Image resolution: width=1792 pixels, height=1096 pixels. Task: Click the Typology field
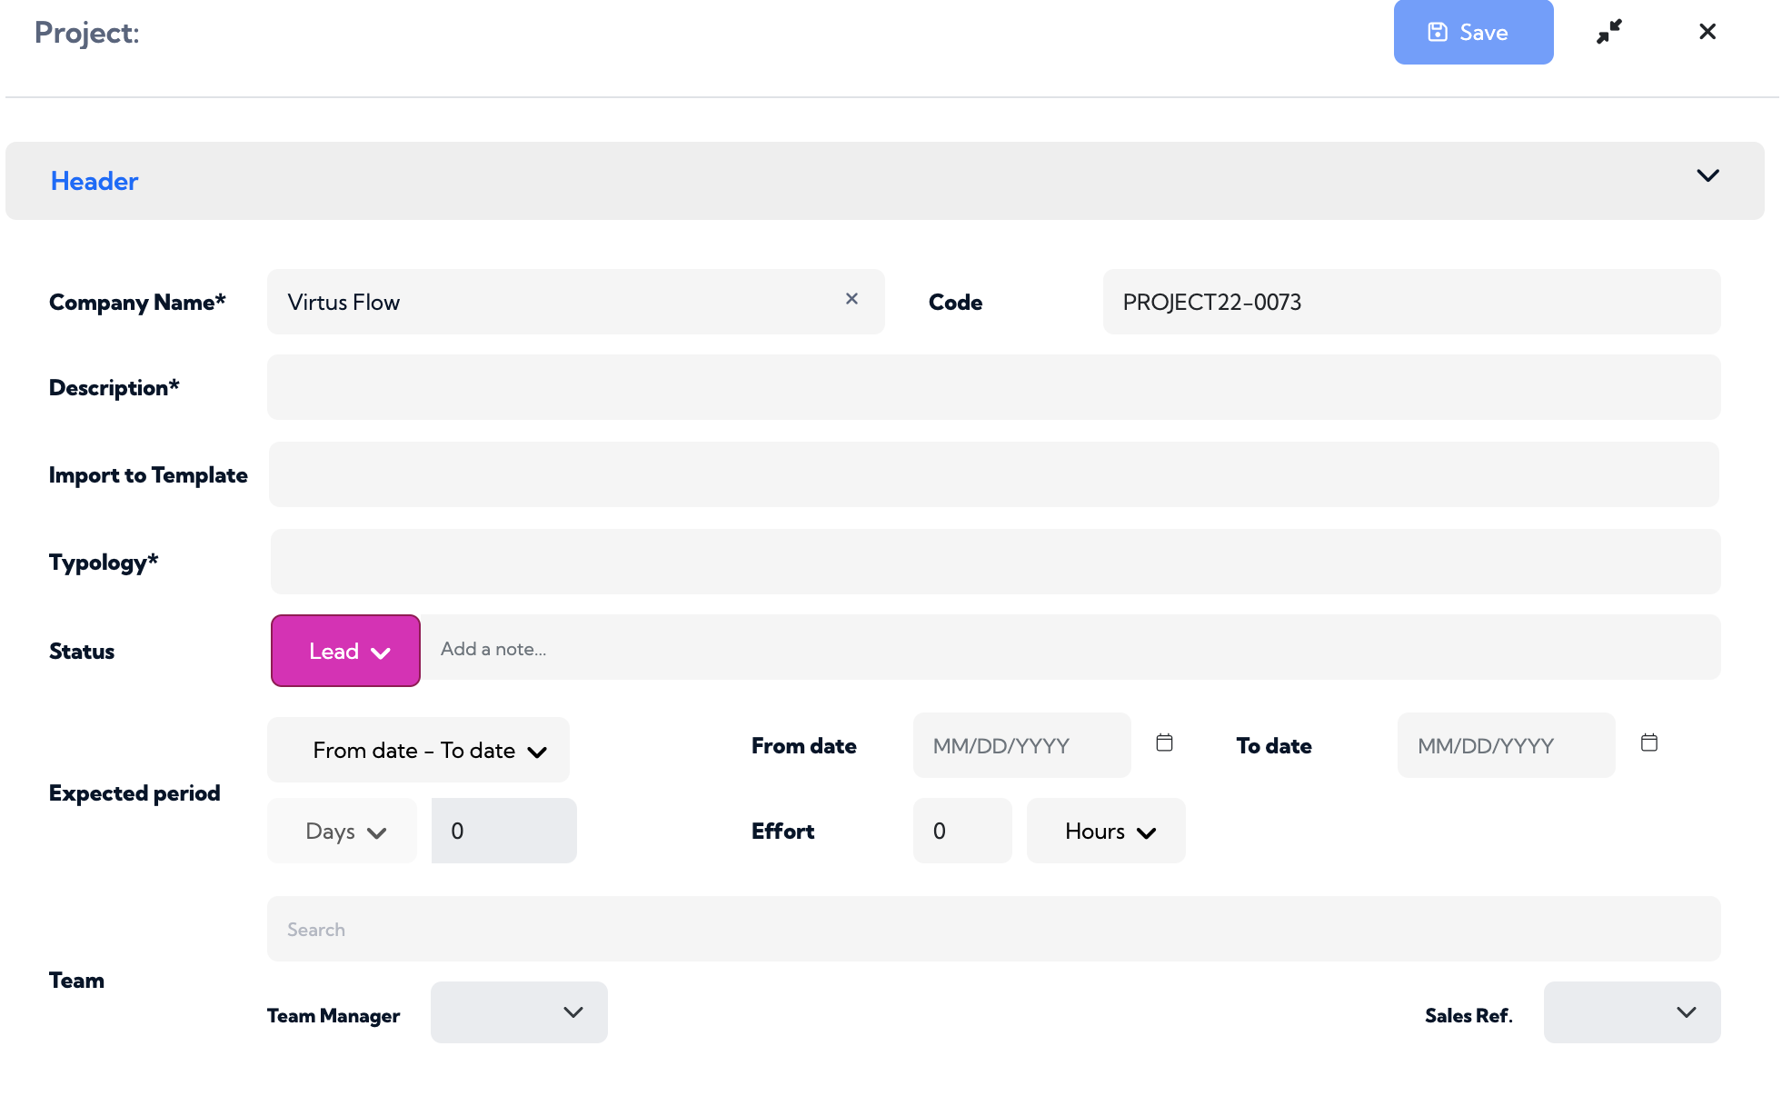[x=996, y=562]
